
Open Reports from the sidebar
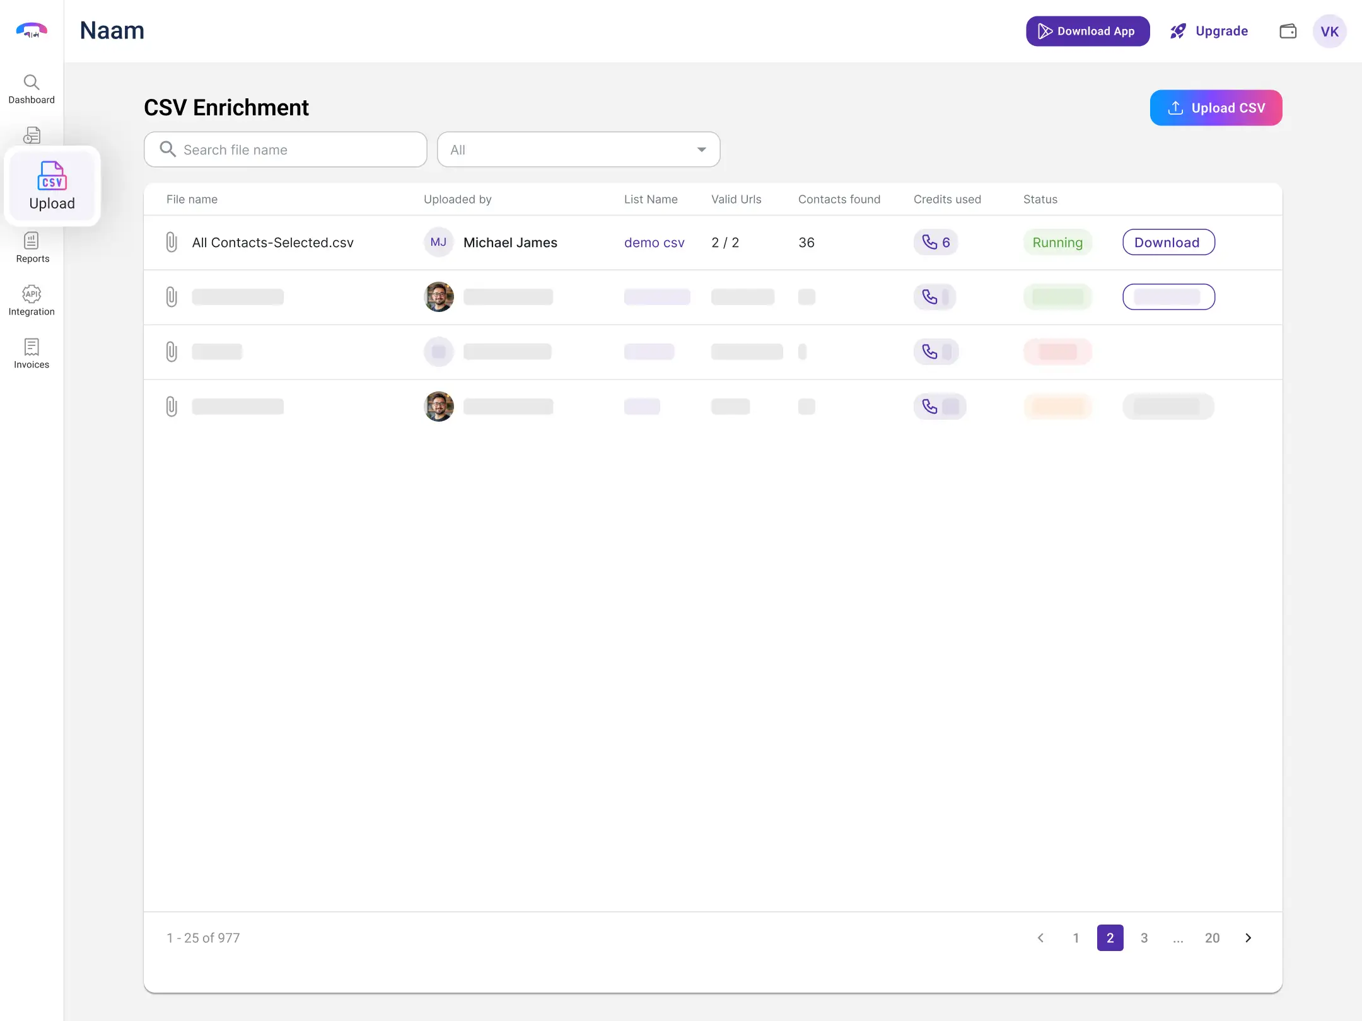tap(32, 247)
